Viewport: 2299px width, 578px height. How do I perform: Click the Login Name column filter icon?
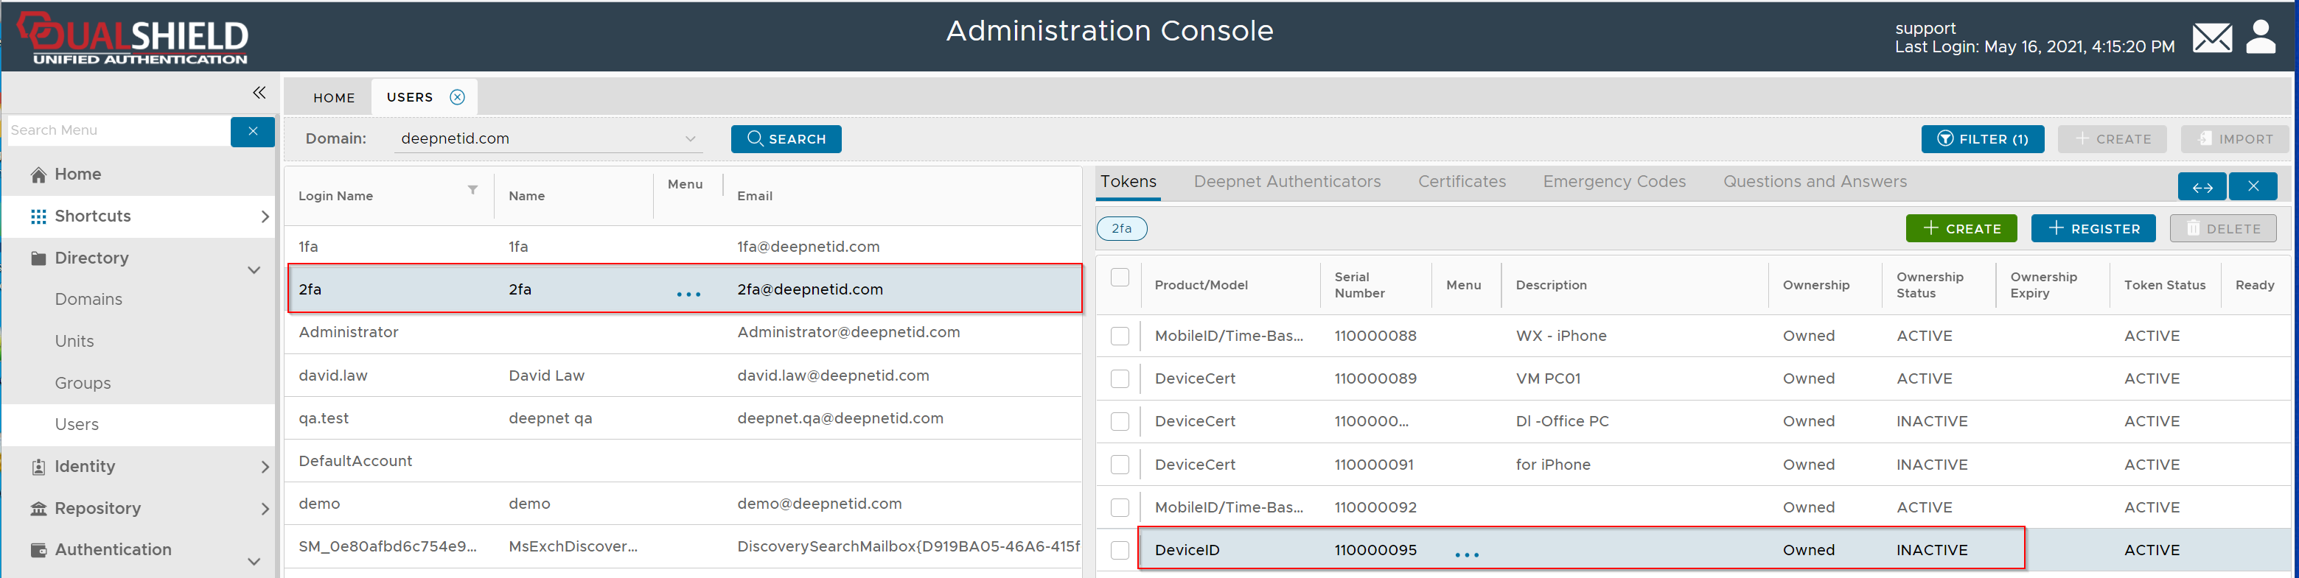click(472, 190)
